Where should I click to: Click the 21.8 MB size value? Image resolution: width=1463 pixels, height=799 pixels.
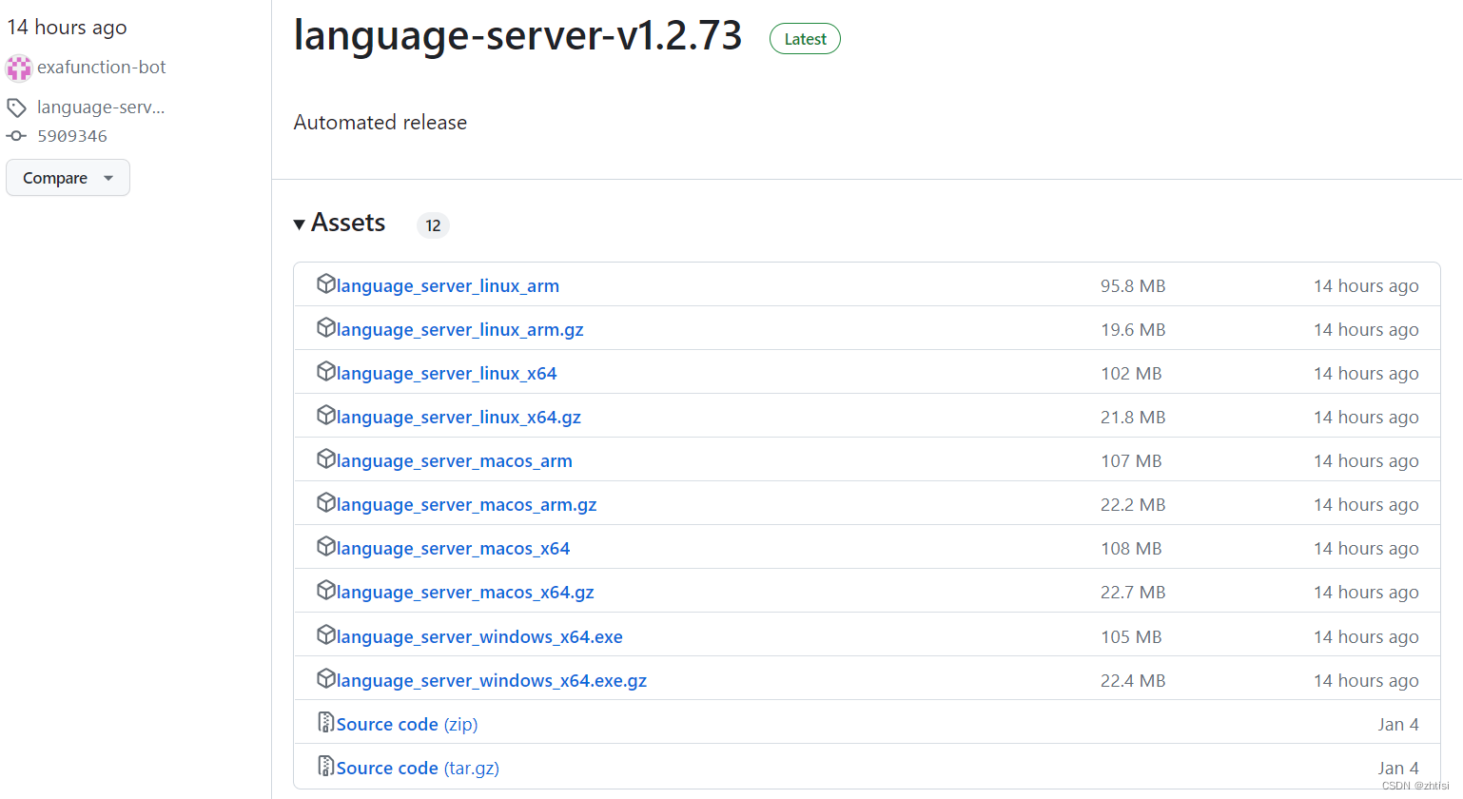tap(1133, 418)
